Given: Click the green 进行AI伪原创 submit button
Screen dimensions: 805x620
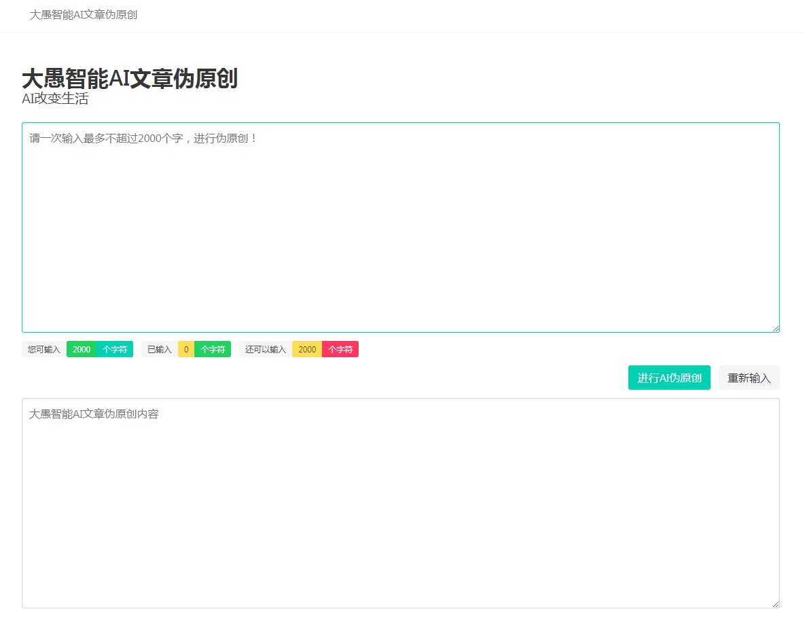Looking at the screenshot, I should click(x=668, y=378).
